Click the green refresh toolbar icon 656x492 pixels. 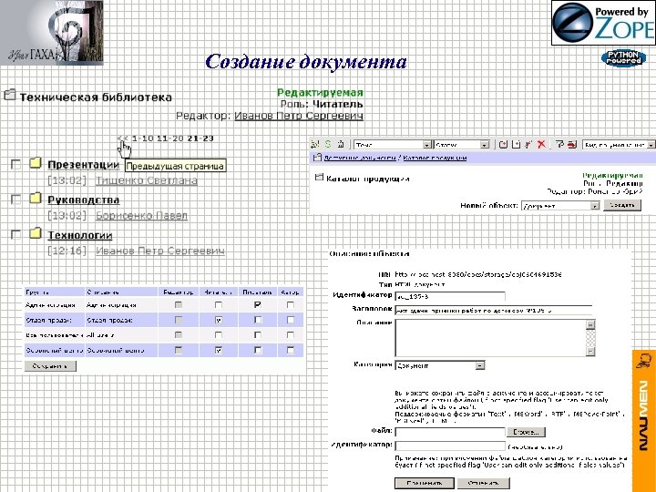pyautogui.click(x=328, y=144)
